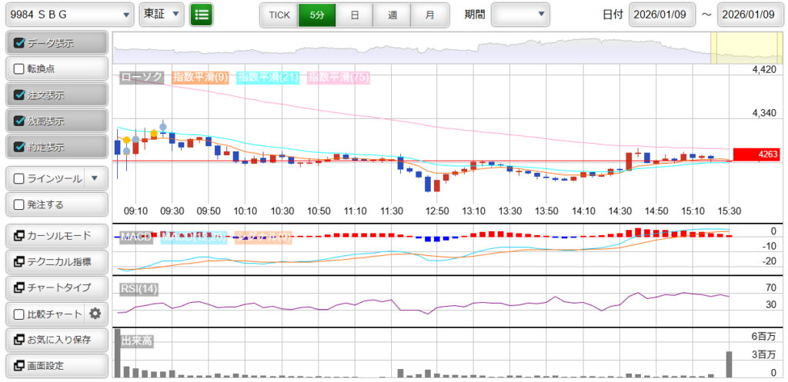Viewport: 788px width, 382px height.
Task: Enable the 転換点 checkbox
Action: pyautogui.click(x=20, y=68)
